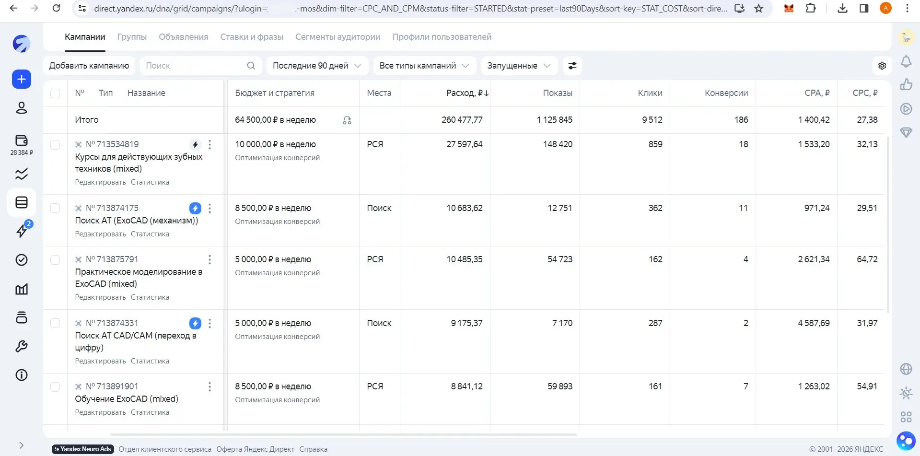Viewport: 920px width, 456px height.
Task: Switch to the Сегменты аудитории tab
Action: pyautogui.click(x=338, y=37)
